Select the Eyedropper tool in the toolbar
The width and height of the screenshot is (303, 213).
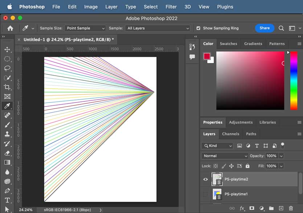7,106
